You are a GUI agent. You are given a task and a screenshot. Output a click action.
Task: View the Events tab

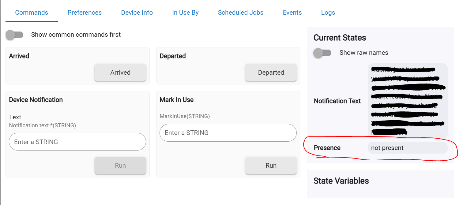coord(292,13)
